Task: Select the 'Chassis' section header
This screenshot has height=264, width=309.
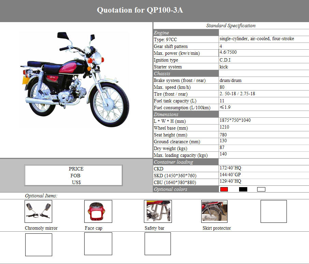Action: 186,73
